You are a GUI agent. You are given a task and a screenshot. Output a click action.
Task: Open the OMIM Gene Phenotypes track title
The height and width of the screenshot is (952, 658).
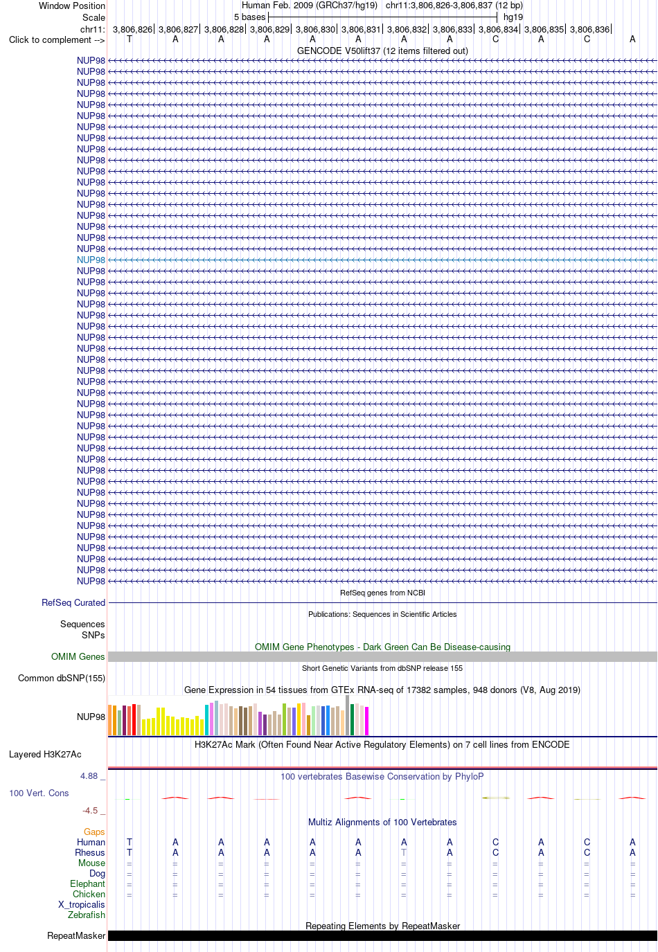tap(382, 647)
